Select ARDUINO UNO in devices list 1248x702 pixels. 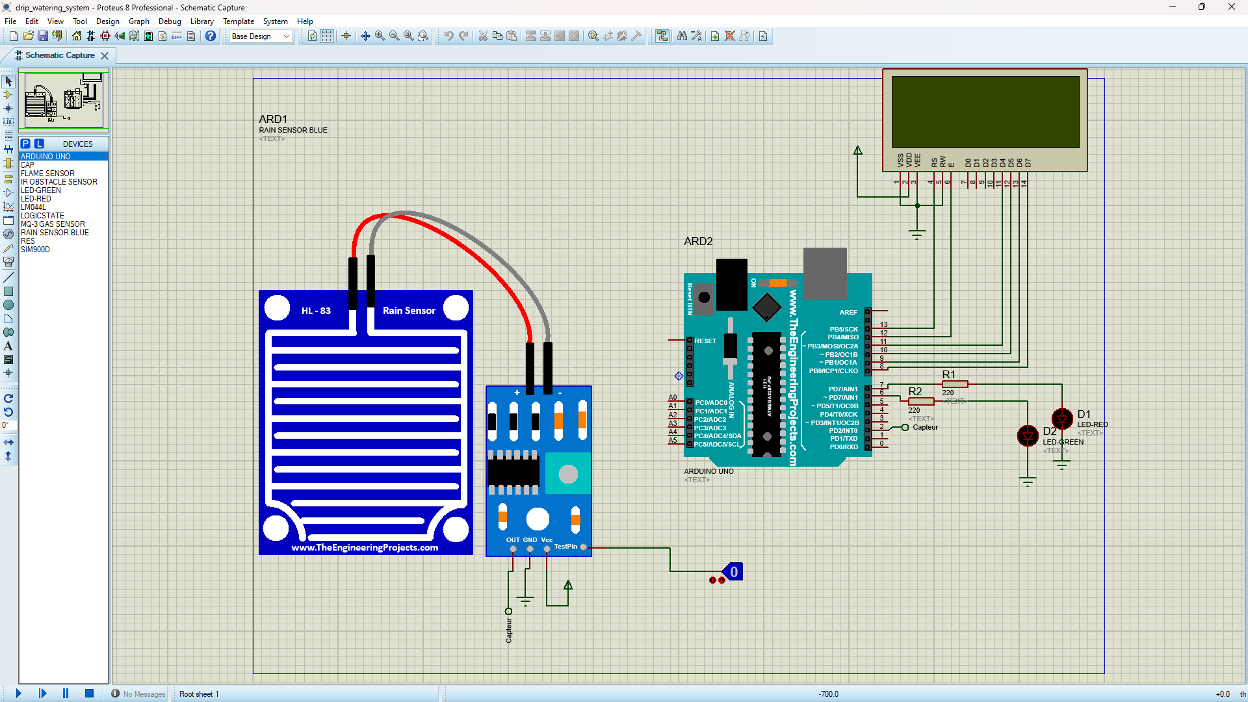point(64,157)
